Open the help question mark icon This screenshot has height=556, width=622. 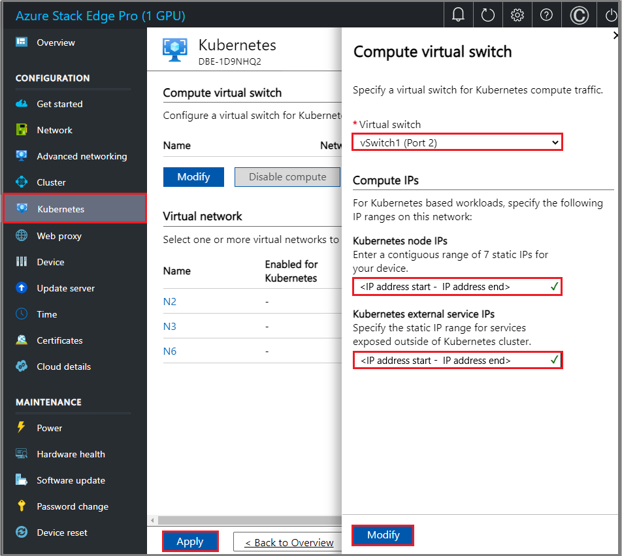click(x=546, y=15)
